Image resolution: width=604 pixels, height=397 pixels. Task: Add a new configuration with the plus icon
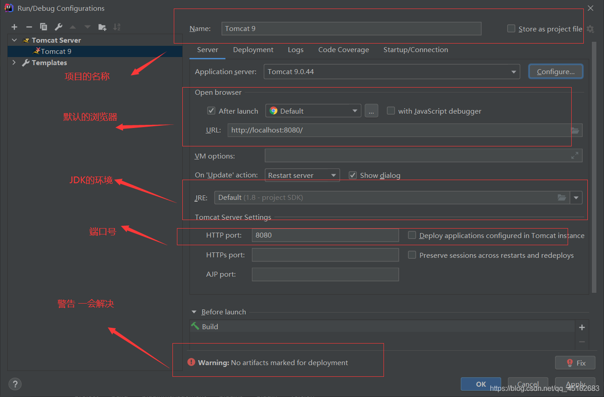14,27
